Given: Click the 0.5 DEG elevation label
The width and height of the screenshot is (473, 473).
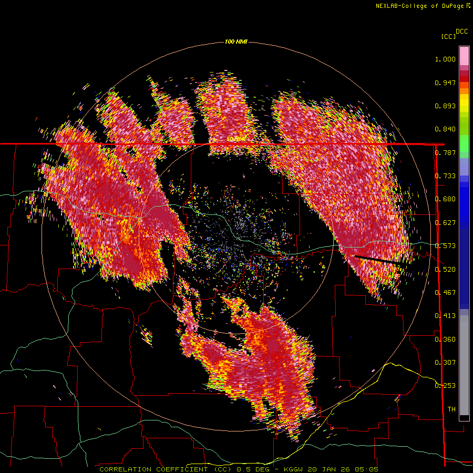Looking at the screenshot, I should [253, 469].
